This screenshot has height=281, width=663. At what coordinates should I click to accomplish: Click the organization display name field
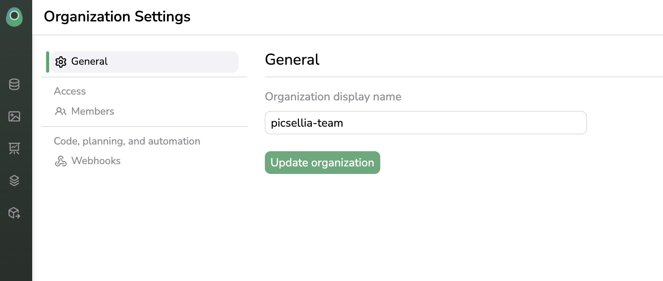[425, 123]
